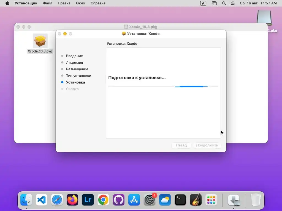Select mounted disk drive icon on desktop

click(264, 18)
